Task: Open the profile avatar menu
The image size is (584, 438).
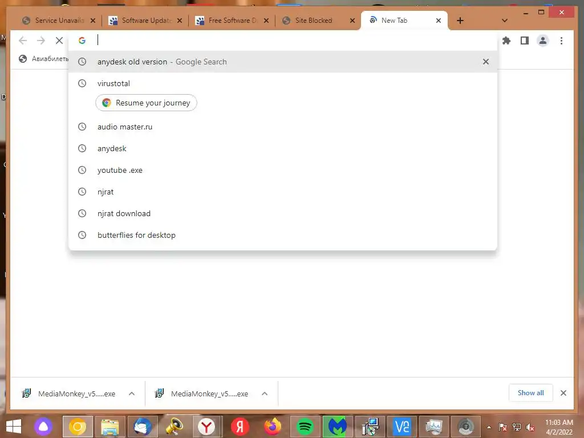Action: coord(543,40)
